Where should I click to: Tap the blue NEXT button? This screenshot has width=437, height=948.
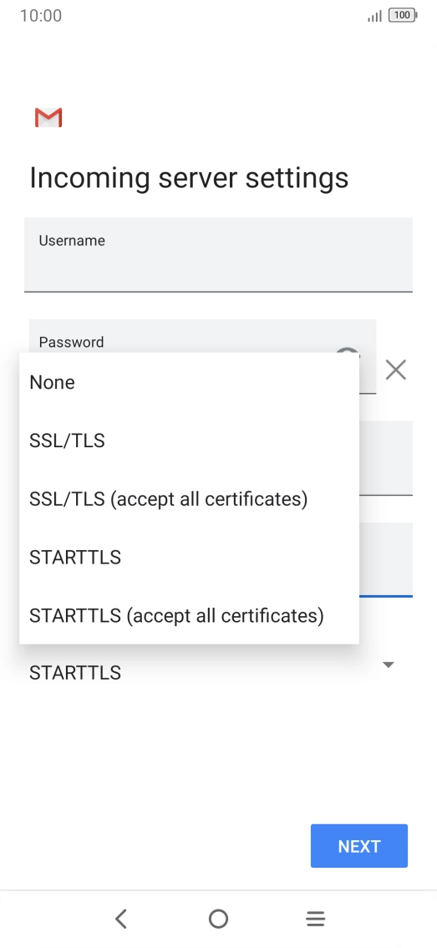[x=359, y=846]
